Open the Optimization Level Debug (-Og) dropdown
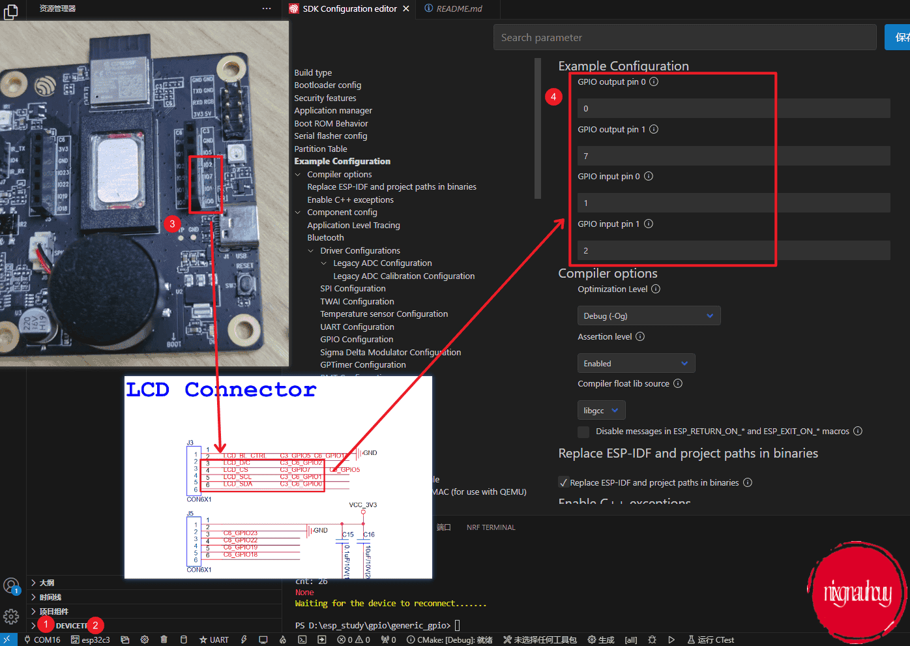Viewport: 910px width, 646px height. coord(649,316)
